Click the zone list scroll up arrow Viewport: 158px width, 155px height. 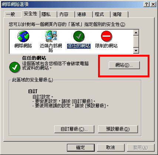point(136,33)
